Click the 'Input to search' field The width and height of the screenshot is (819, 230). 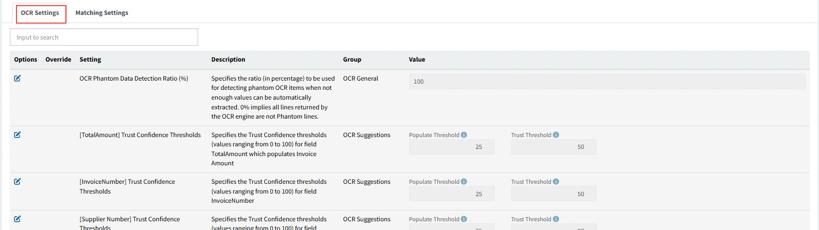[x=104, y=37]
